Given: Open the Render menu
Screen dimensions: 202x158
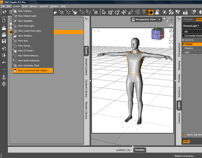Looking at the screenshot, I should point(33,6).
